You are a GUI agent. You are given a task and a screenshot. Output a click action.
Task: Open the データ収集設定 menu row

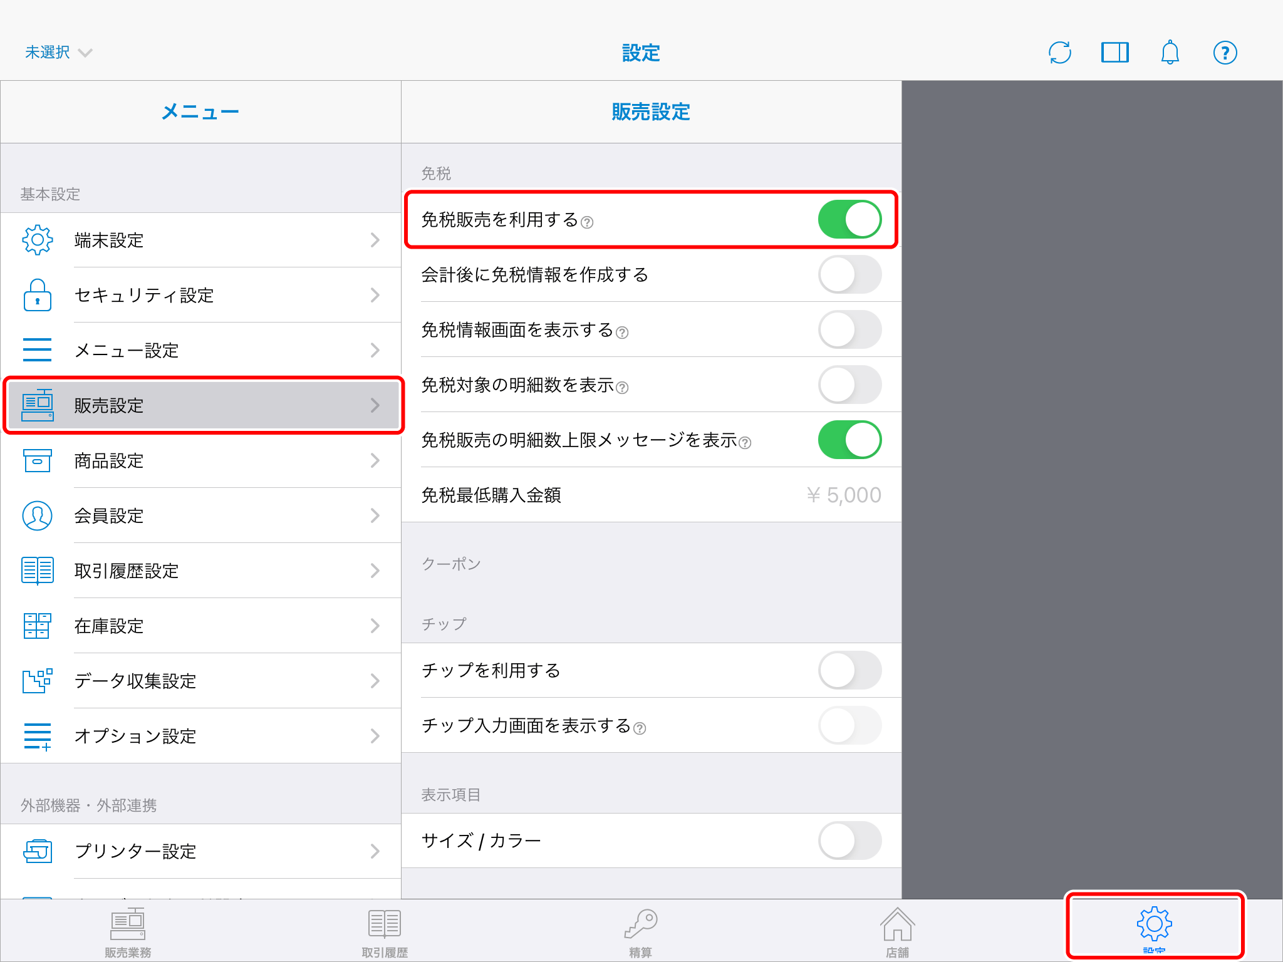coord(200,681)
